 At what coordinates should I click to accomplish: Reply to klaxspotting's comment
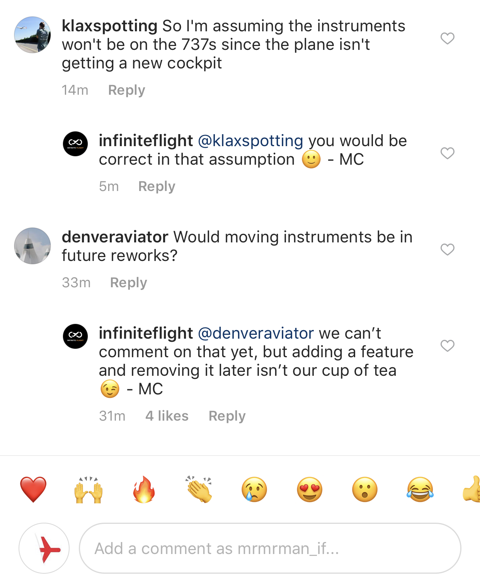[x=126, y=90]
